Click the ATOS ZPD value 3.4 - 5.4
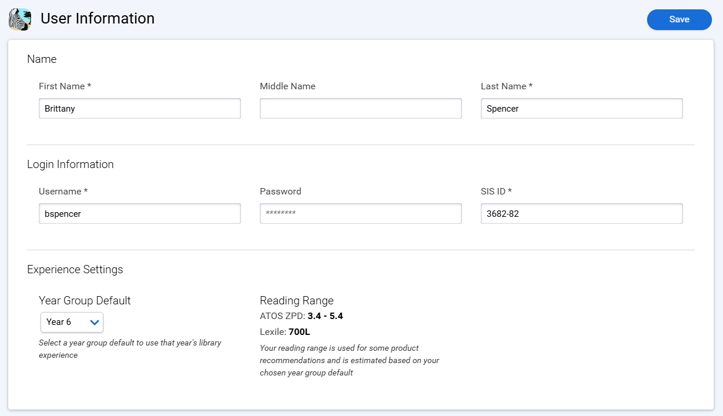The height and width of the screenshot is (416, 723). click(x=325, y=316)
